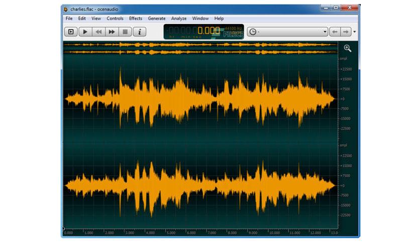Viewport: 420px width, 243px height.
Task: Click the Rewind button
Action: (98, 32)
